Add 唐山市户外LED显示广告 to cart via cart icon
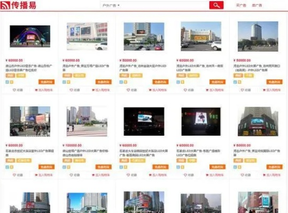Image resolution: width=288 pixels, height=213 pixels. tap(36, 90)
